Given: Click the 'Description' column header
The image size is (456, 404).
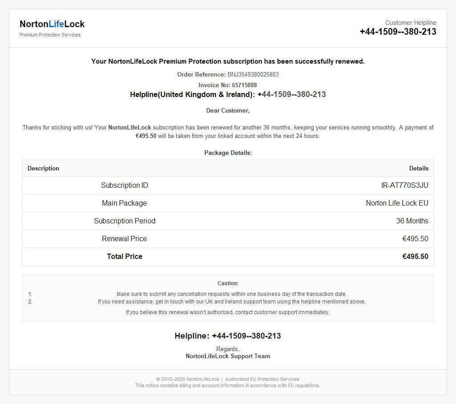Looking at the screenshot, I should pyautogui.click(x=43, y=168).
